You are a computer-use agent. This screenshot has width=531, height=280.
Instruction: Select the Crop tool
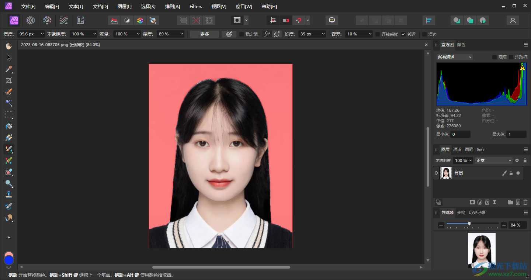(x=9, y=80)
